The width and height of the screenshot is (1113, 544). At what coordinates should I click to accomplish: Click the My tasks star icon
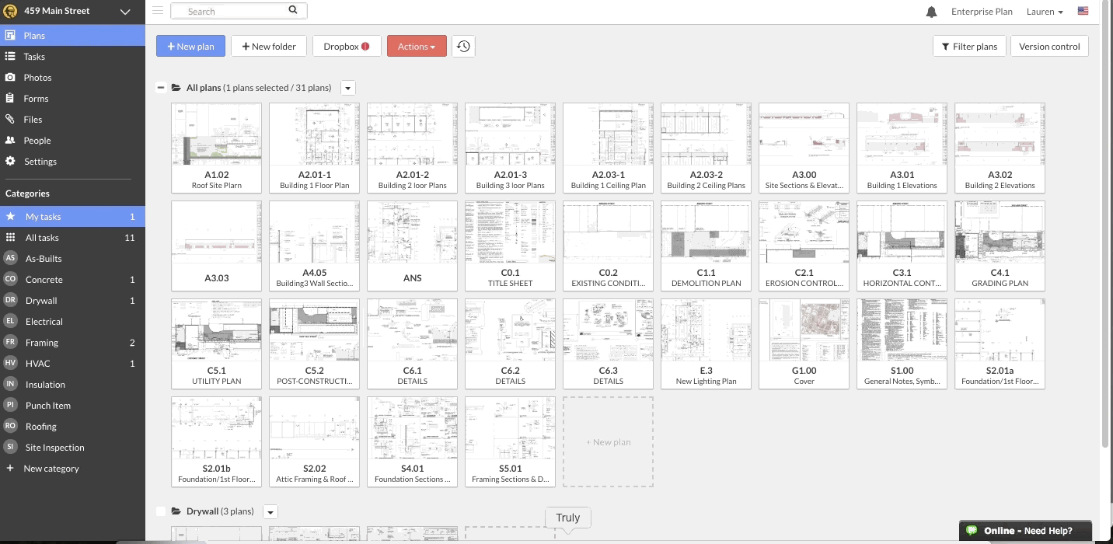10,217
